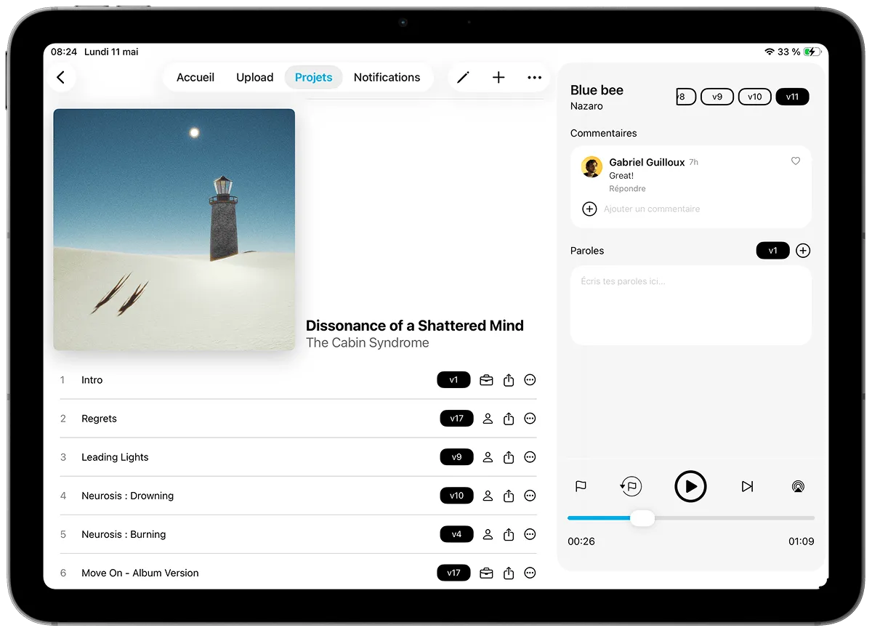Open v10 badge on Neurosis : Drowning

point(456,496)
